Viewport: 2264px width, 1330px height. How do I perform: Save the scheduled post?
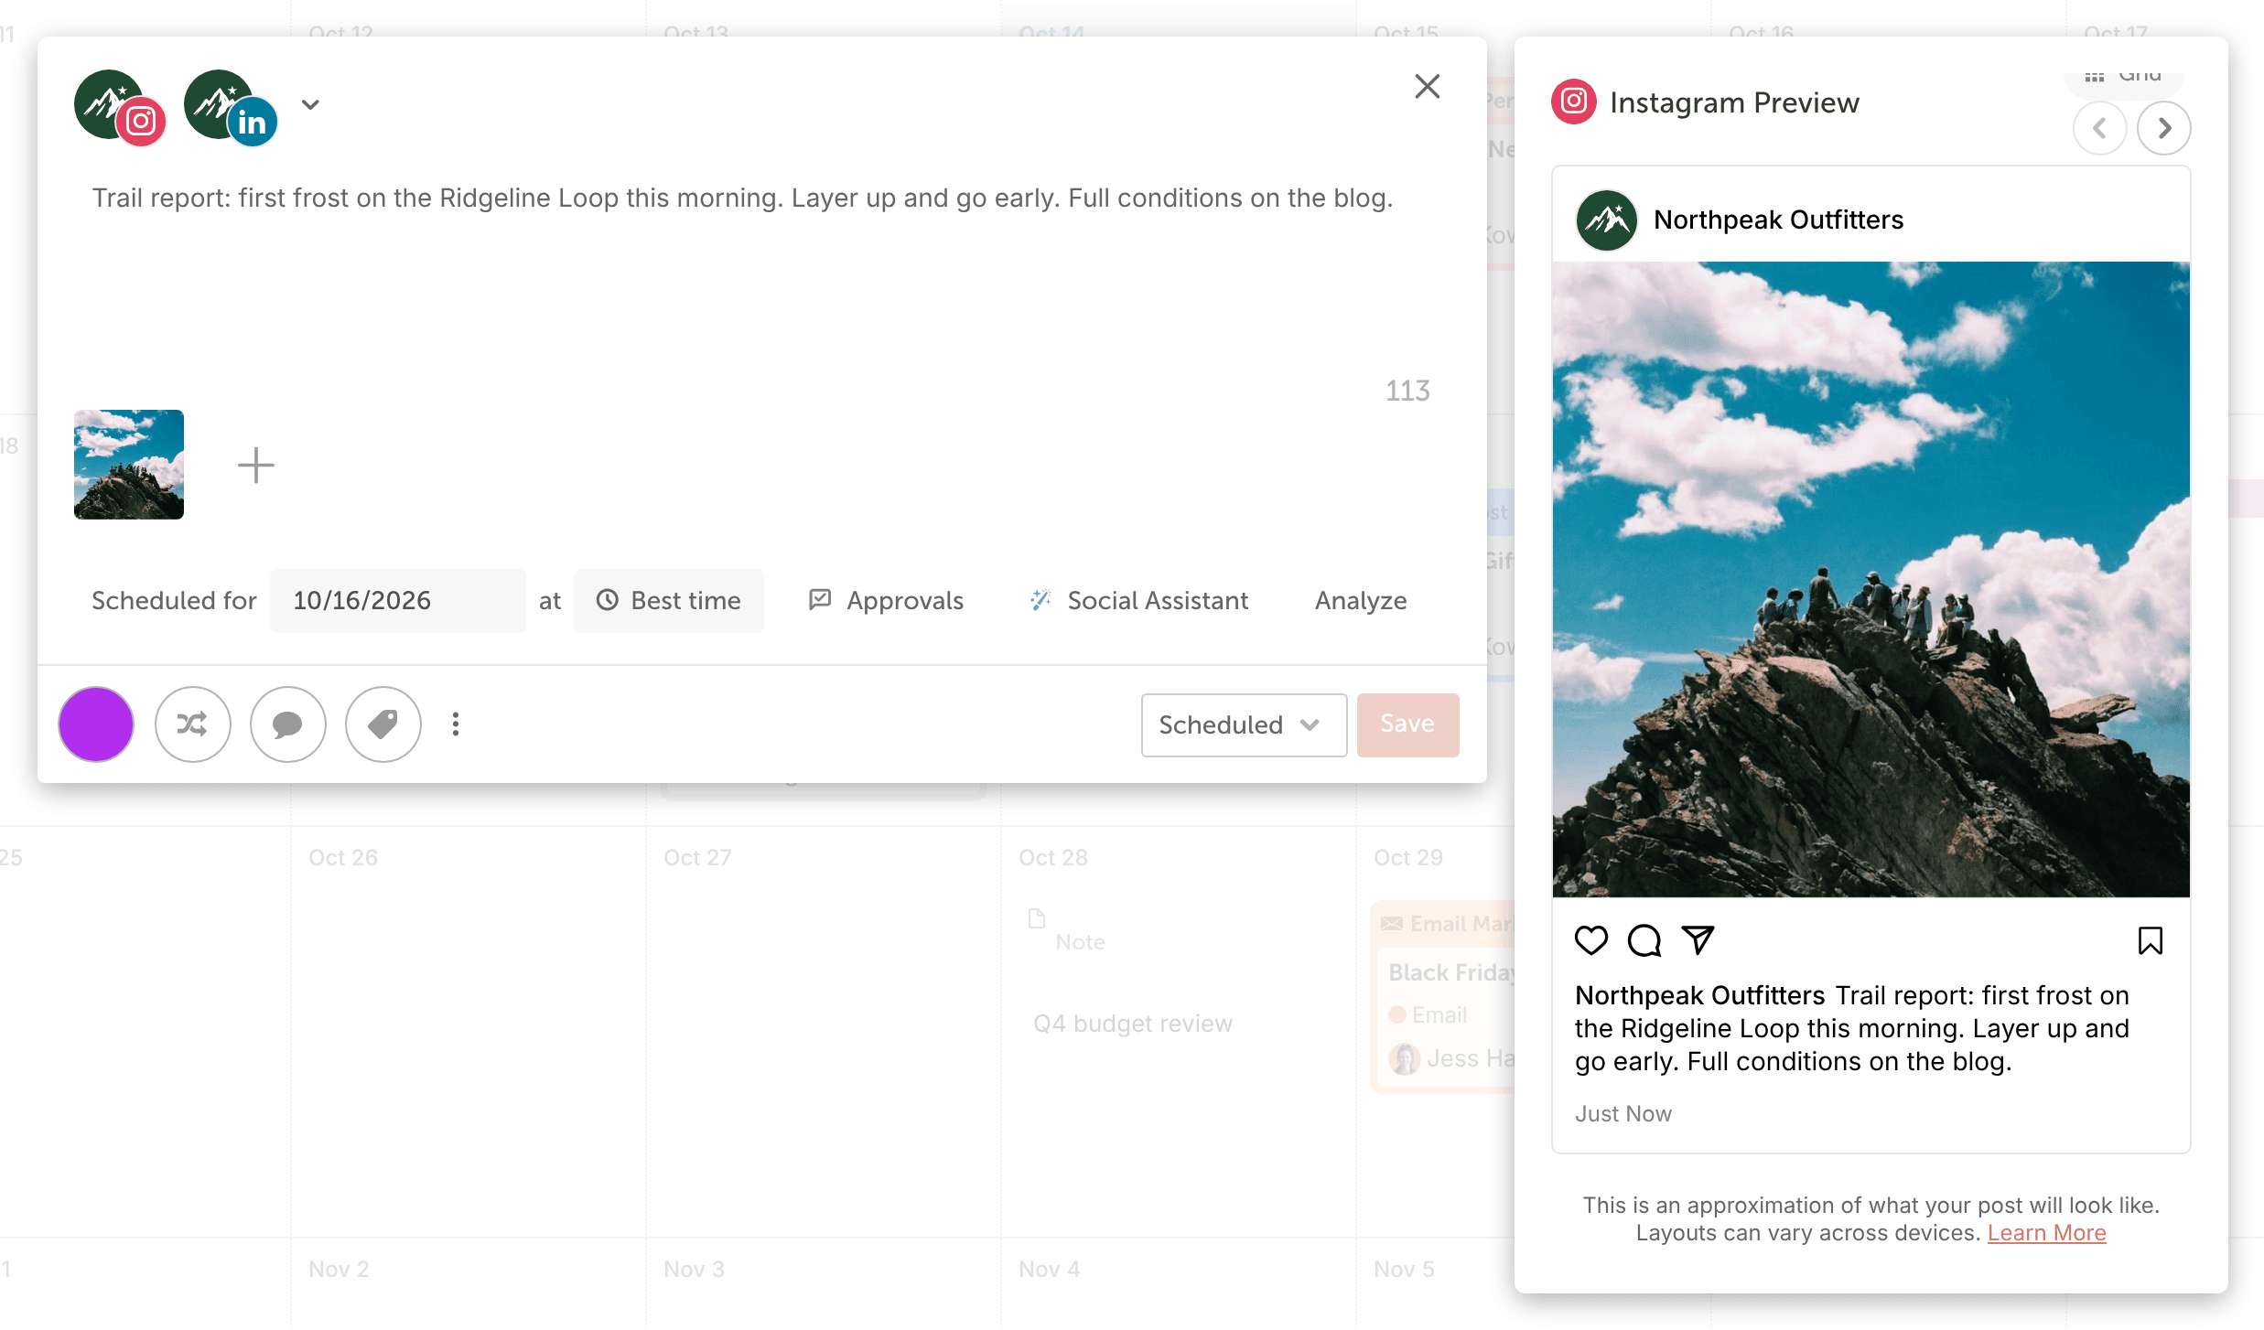click(x=1407, y=724)
